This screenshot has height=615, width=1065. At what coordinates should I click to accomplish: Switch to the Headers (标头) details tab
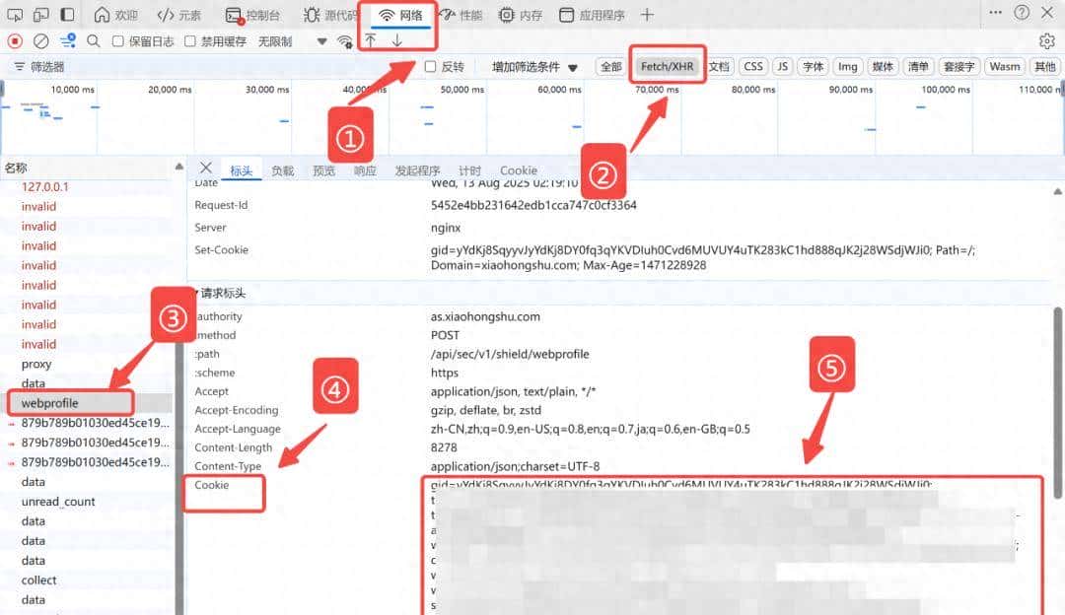coord(242,171)
